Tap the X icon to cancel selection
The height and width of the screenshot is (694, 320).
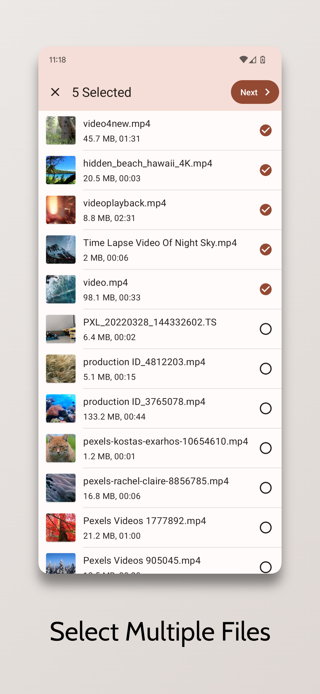[55, 92]
